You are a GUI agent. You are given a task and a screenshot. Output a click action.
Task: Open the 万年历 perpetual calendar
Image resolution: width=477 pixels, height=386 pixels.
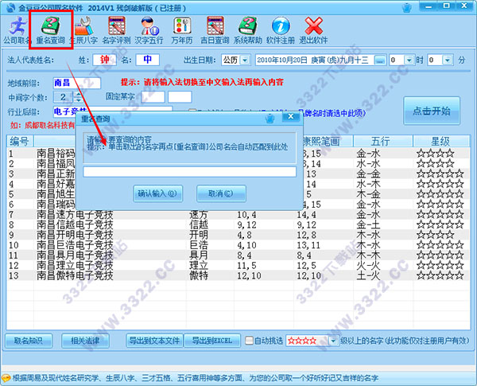pos(182,30)
